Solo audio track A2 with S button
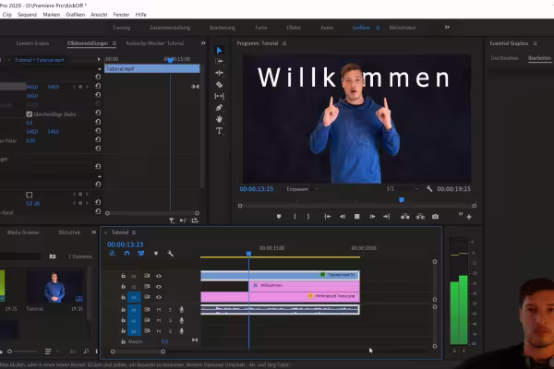The image size is (554, 369). [170, 320]
